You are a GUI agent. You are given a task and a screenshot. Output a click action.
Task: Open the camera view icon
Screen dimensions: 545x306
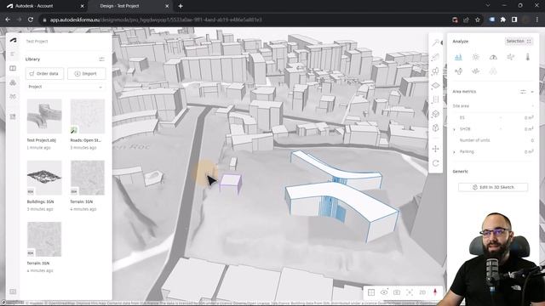[x=397, y=292]
